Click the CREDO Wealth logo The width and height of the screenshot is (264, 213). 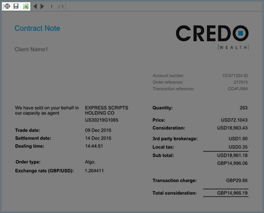point(212,38)
